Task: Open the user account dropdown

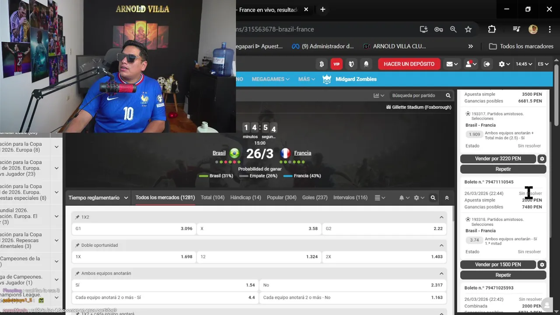Action: click(471, 64)
